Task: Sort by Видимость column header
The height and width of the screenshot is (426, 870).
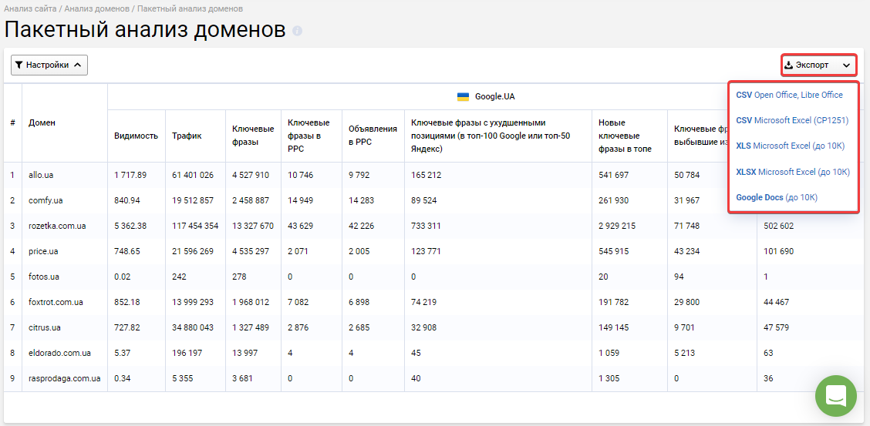Action: [x=136, y=136]
